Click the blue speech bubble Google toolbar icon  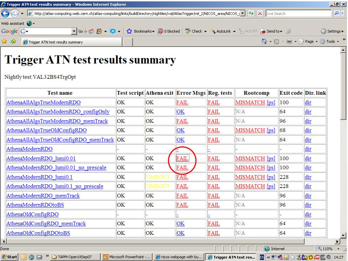113,31
